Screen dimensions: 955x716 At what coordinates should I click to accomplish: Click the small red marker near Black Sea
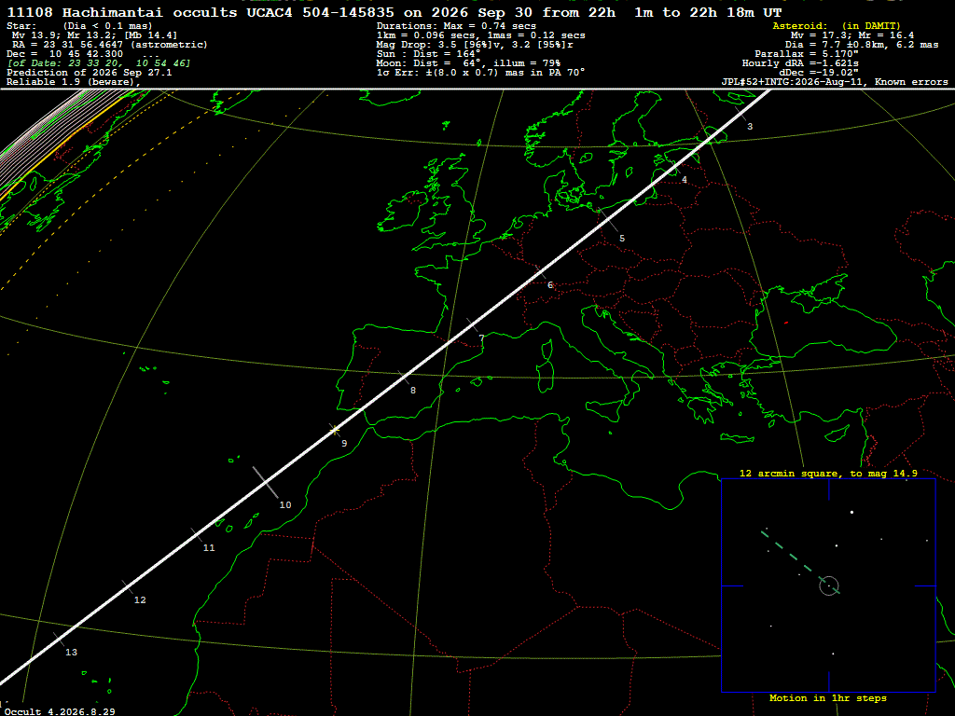[x=786, y=322]
